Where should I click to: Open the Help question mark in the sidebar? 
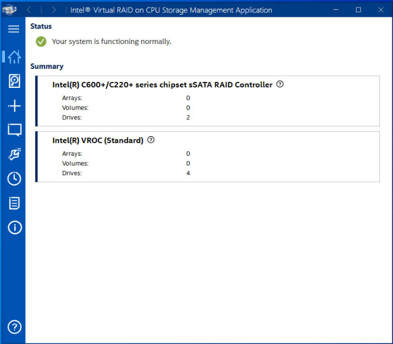click(x=15, y=327)
